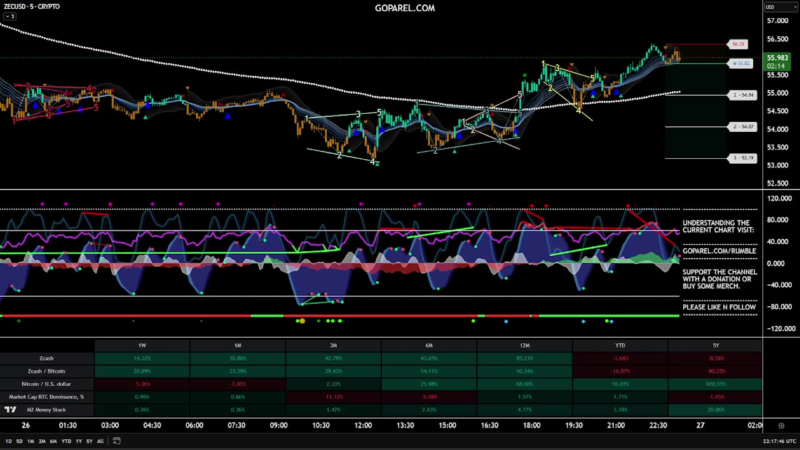Viewport: 800px width, 450px height.
Task: Expand the collapsed indicator legend showing 3
Action: tap(10, 16)
